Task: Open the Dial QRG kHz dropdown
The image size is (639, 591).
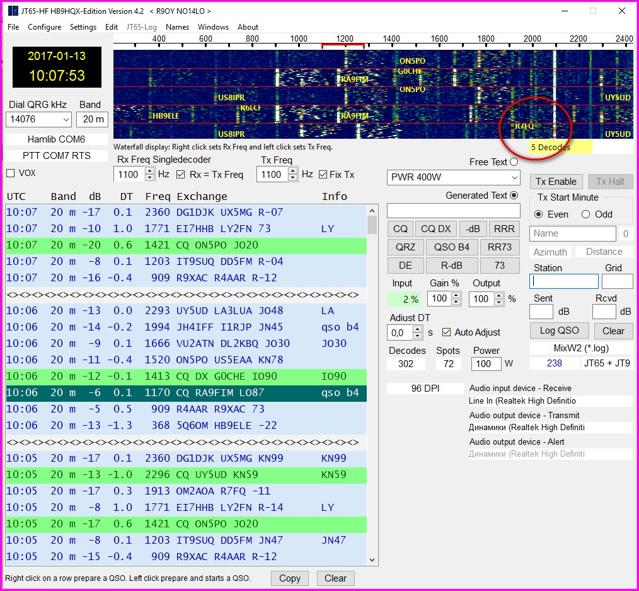Action: (66, 120)
